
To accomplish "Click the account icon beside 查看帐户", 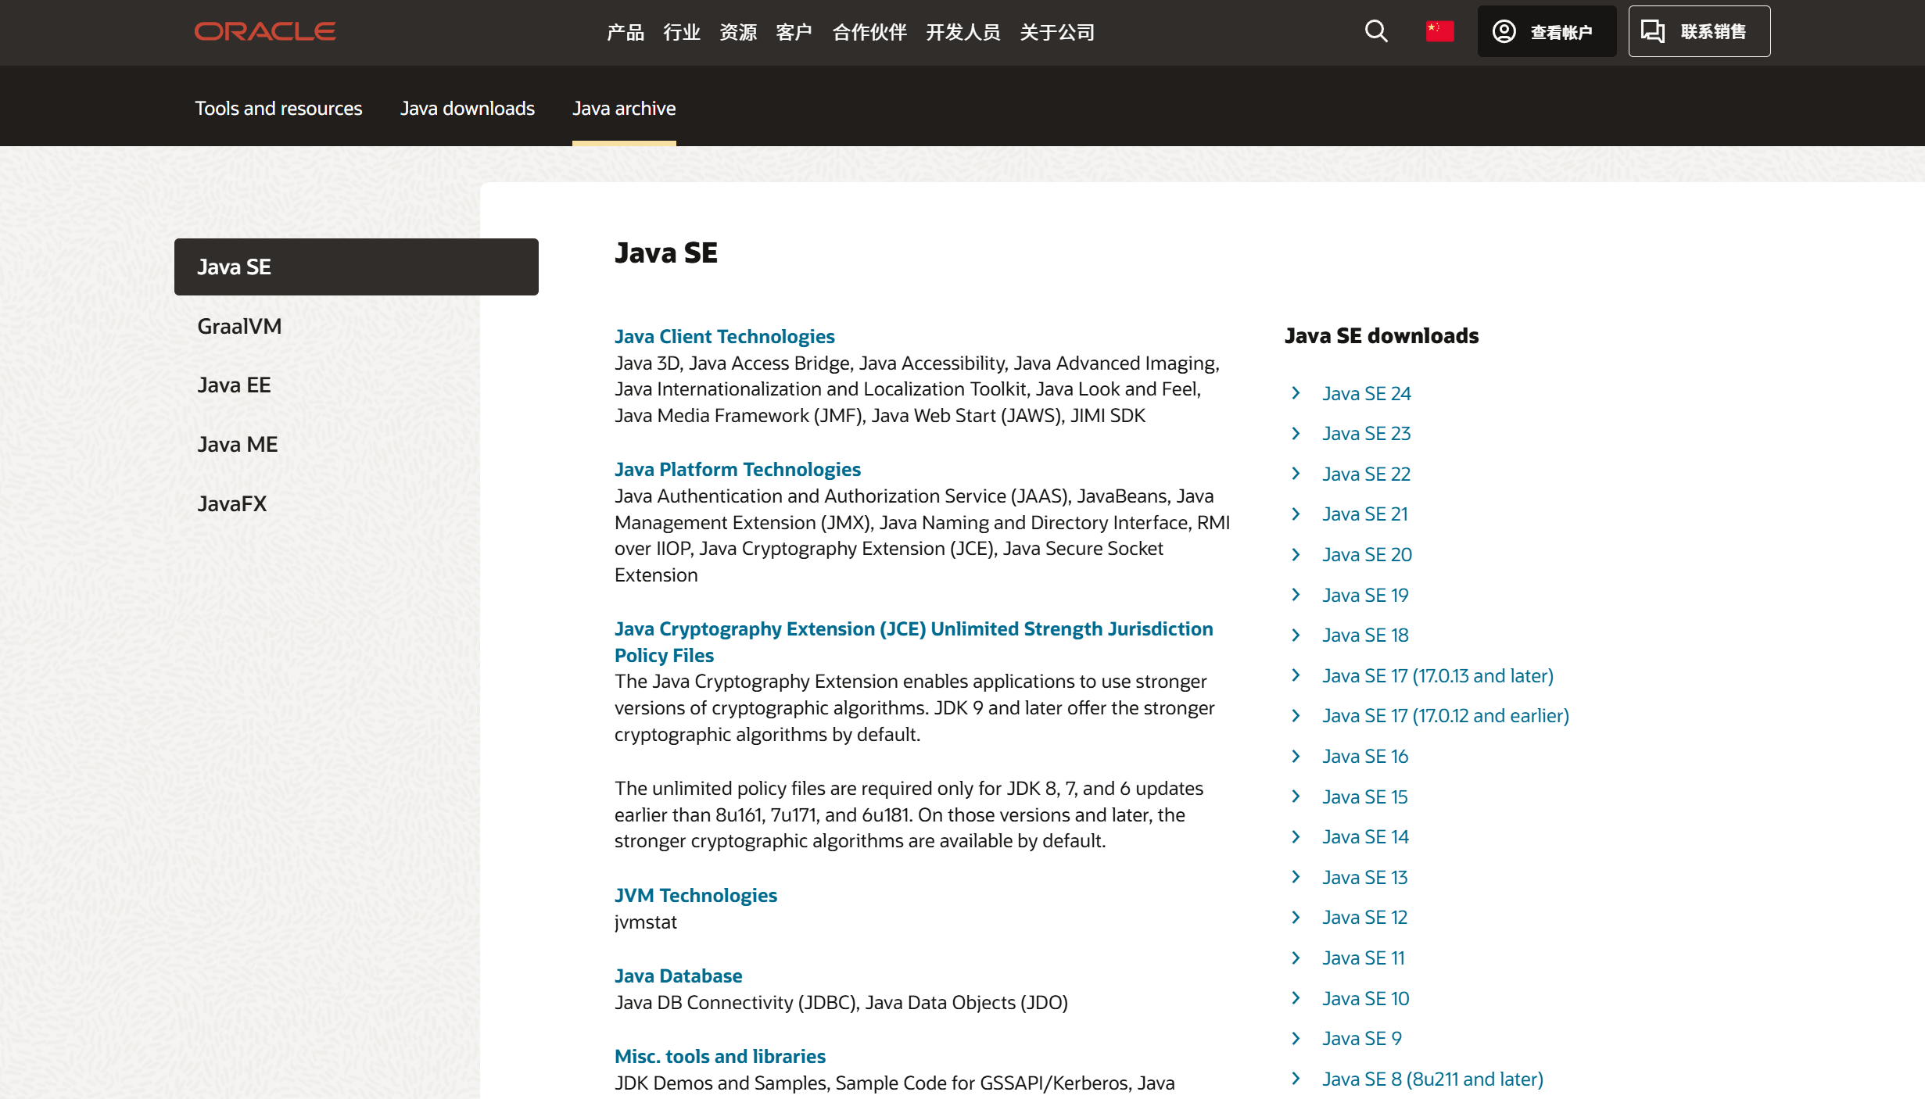I will tap(1505, 31).
